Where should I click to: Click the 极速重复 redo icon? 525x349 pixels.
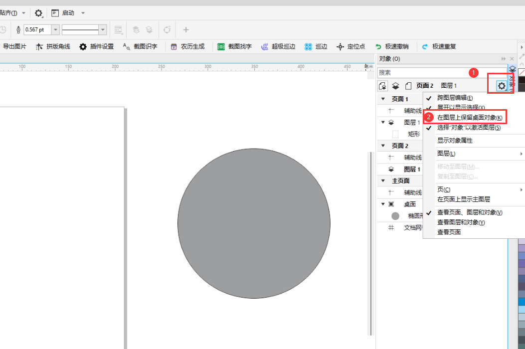[425, 47]
